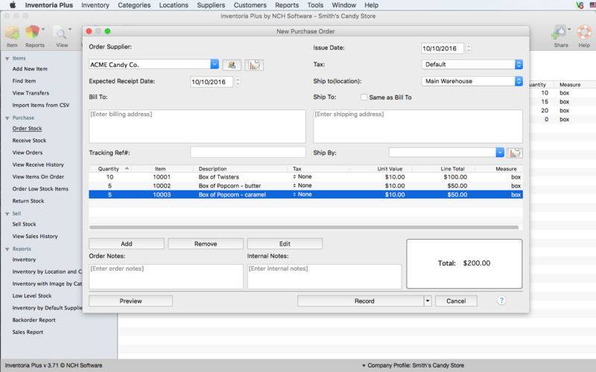Open the Inventory menu

[95, 5]
